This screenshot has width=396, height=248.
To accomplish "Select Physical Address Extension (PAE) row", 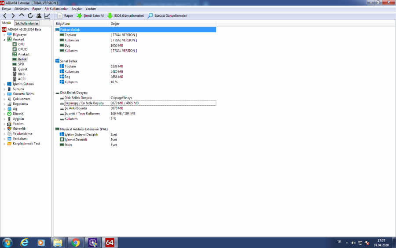I will tap(136, 129).
